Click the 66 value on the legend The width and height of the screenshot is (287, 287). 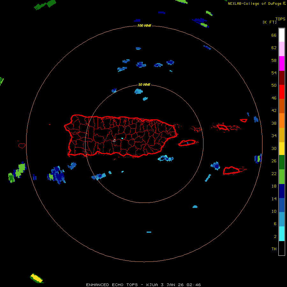(274, 35)
